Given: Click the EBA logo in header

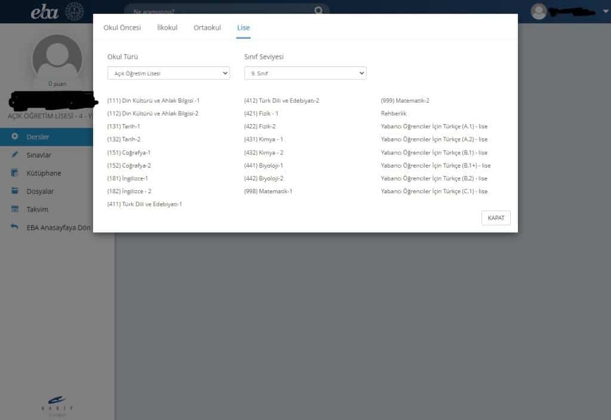Looking at the screenshot, I should click(45, 11).
